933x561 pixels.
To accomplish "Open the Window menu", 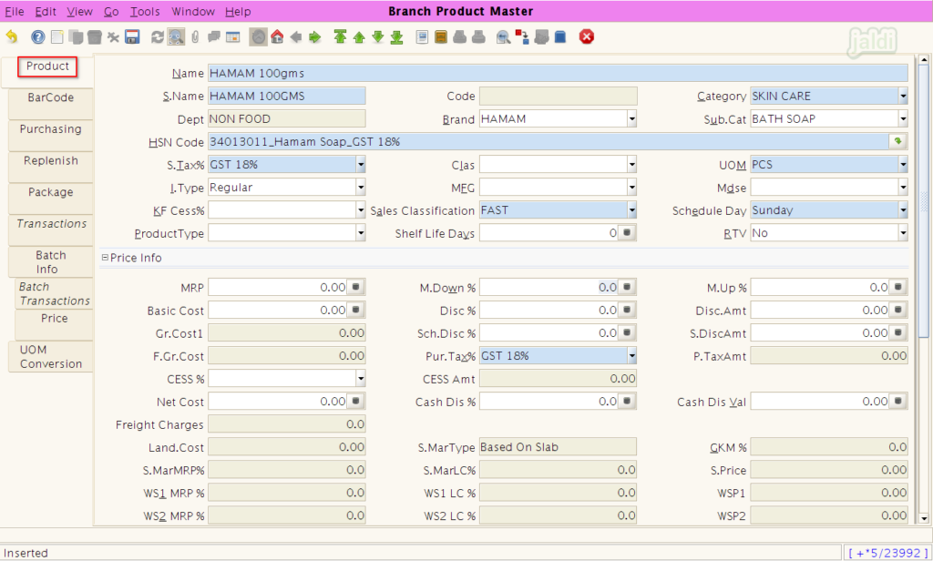I will point(193,11).
